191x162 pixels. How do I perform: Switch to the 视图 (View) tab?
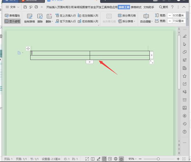pos(82,7)
